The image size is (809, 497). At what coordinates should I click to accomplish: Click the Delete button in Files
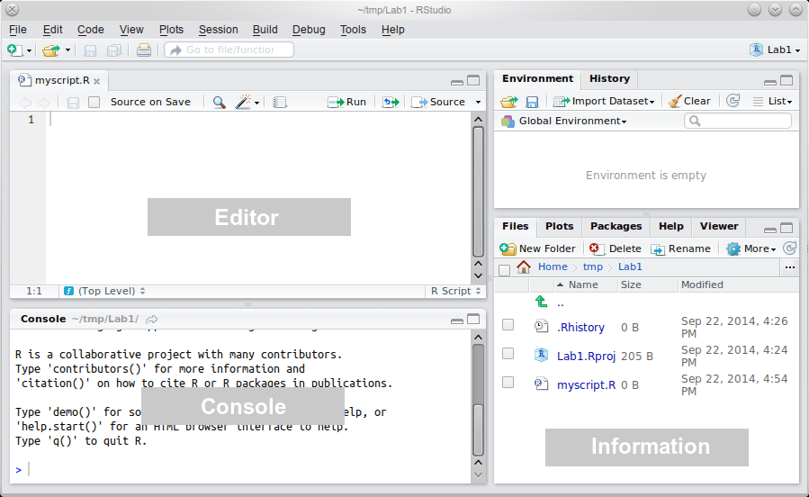point(615,248)
